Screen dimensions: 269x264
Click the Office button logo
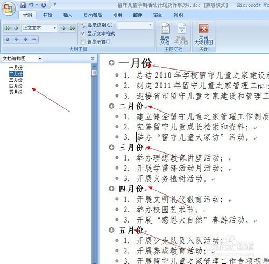coord(9,9)
